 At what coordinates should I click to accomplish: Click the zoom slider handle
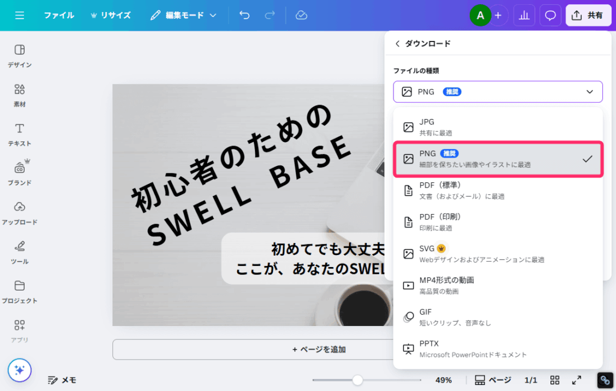pyautogui.click(x=357, y=380)
